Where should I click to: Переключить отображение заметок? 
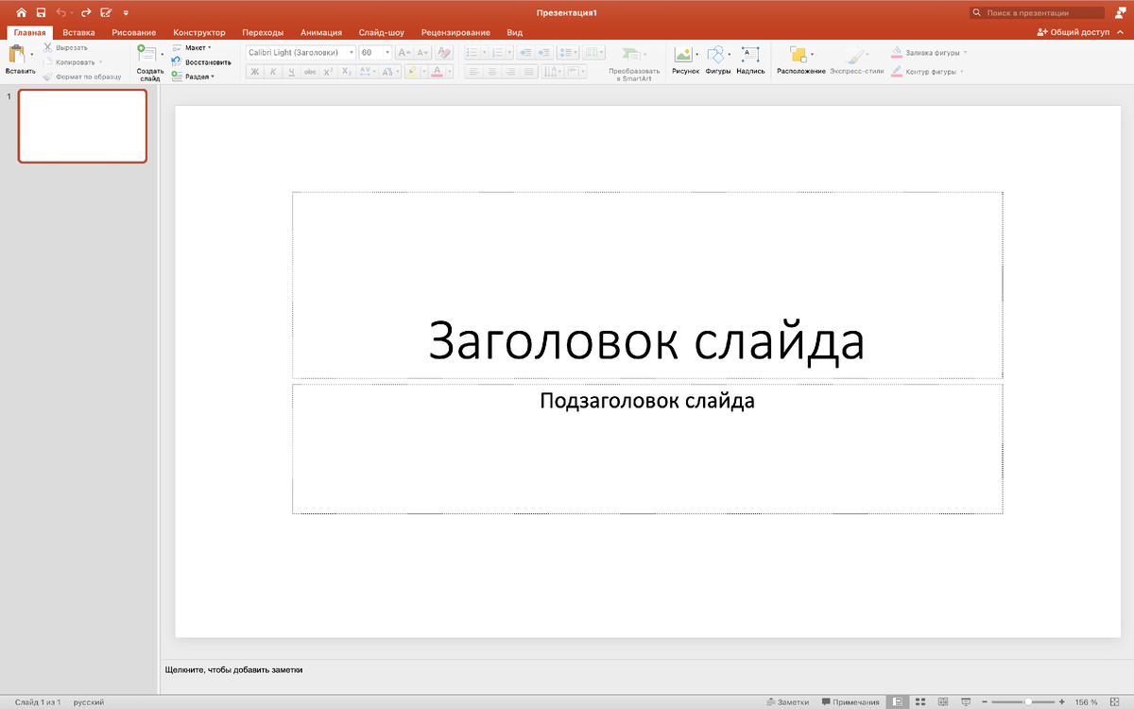tap(789, 701)
